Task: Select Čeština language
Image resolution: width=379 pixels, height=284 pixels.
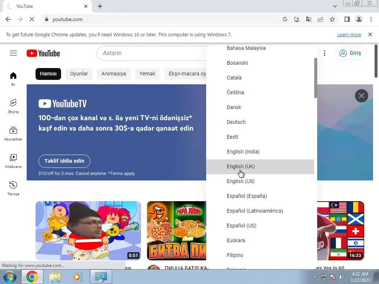Action: coord(260,92)
